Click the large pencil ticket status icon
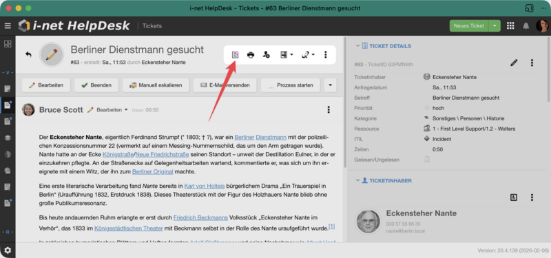This screenshot has height=258, width=551. pos(52,55)
